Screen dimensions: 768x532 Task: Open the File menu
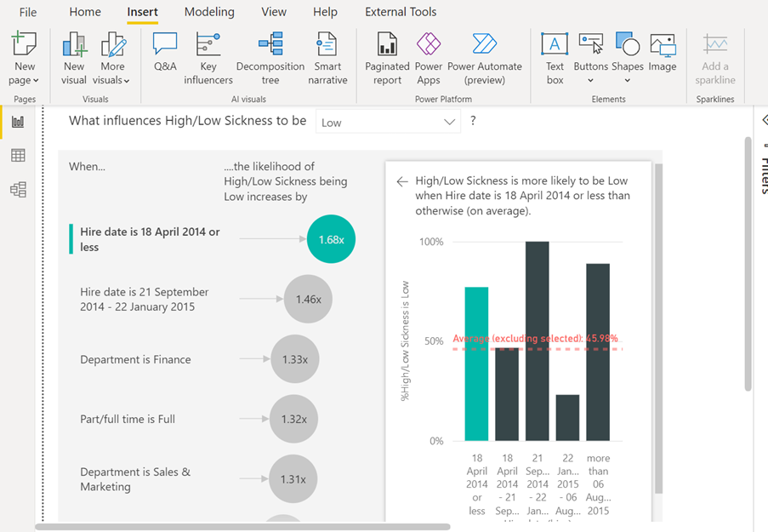click(x=28, y=12)
